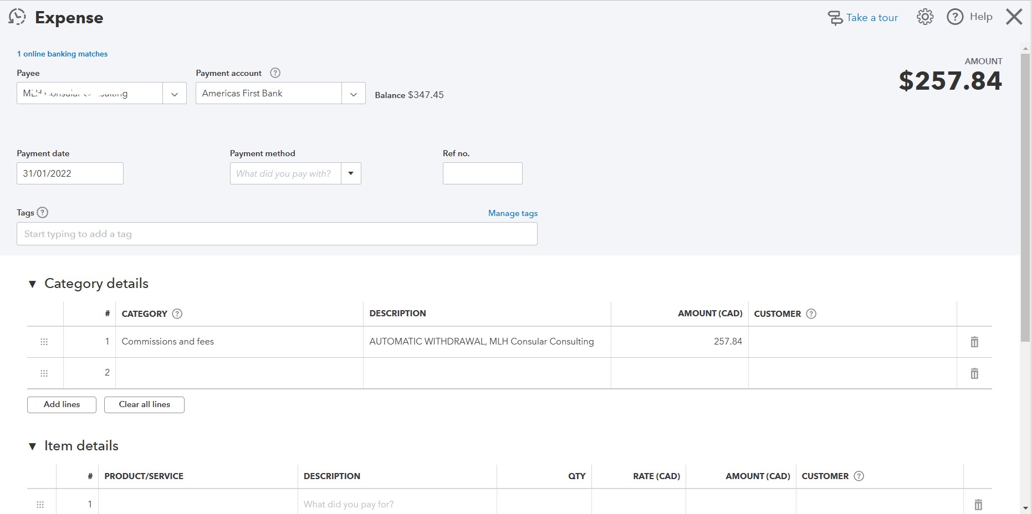Open the settings gear icon
Viewport: 1032px width, 514px height.
tap(924, 17)
